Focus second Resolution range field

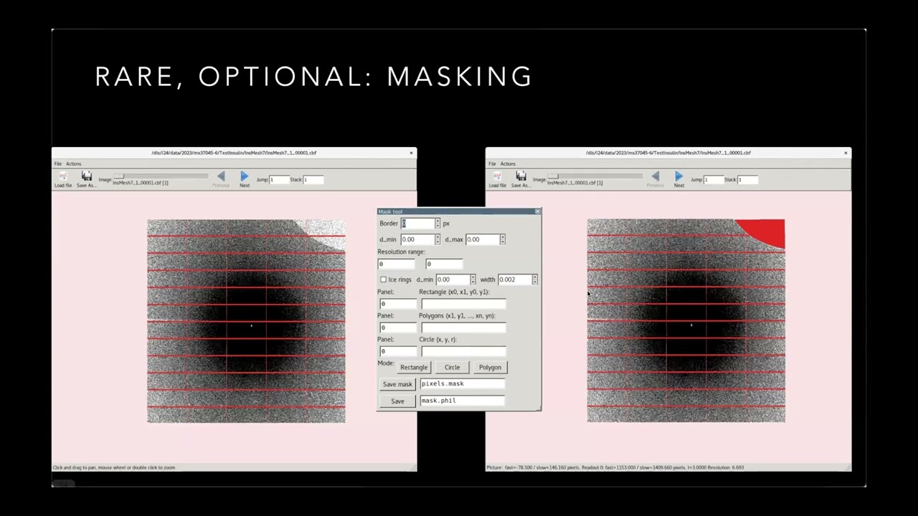coord(444,264)
